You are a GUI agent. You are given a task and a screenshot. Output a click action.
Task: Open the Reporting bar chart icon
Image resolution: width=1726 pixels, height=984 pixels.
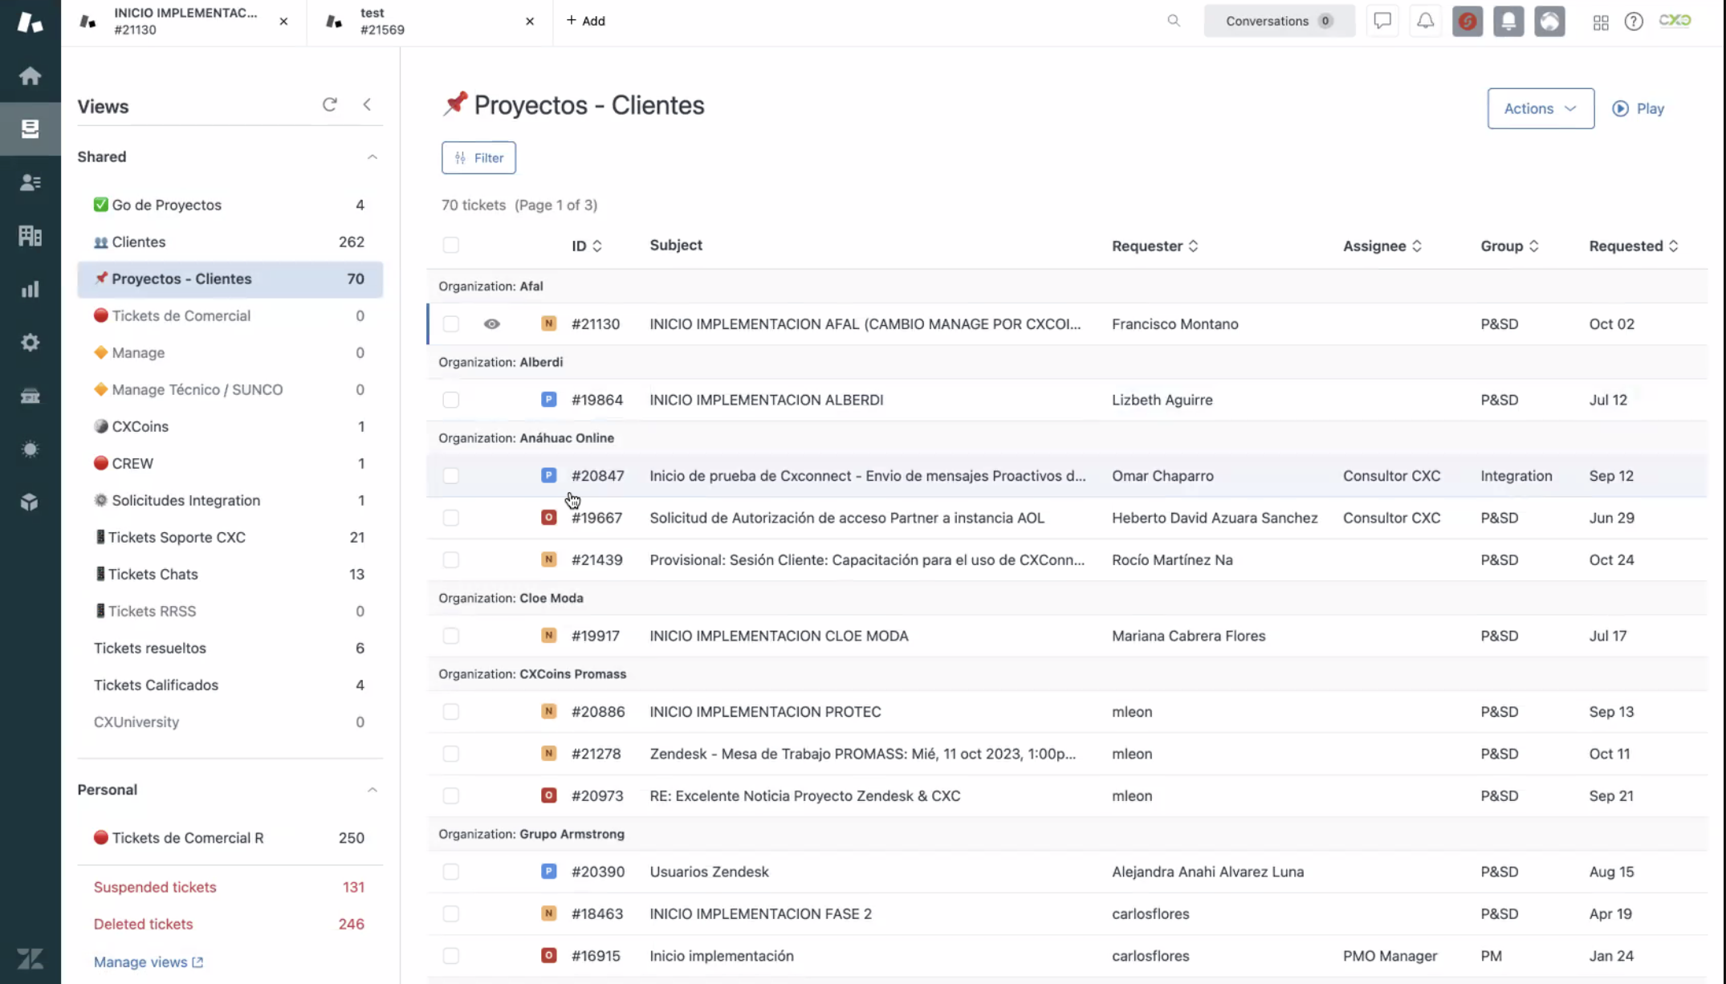(x=30, y=289)
